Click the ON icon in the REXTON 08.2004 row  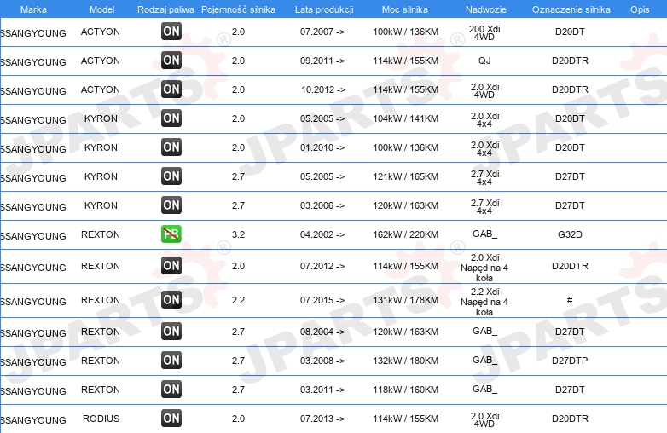[171, 331]
